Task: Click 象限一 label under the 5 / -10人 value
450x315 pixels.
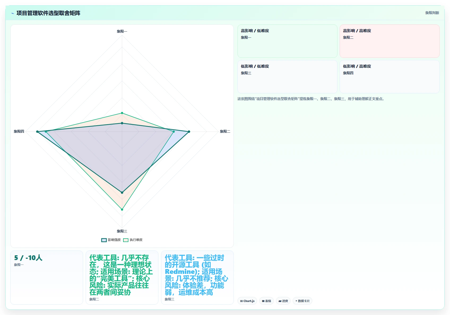Action: 19,265
